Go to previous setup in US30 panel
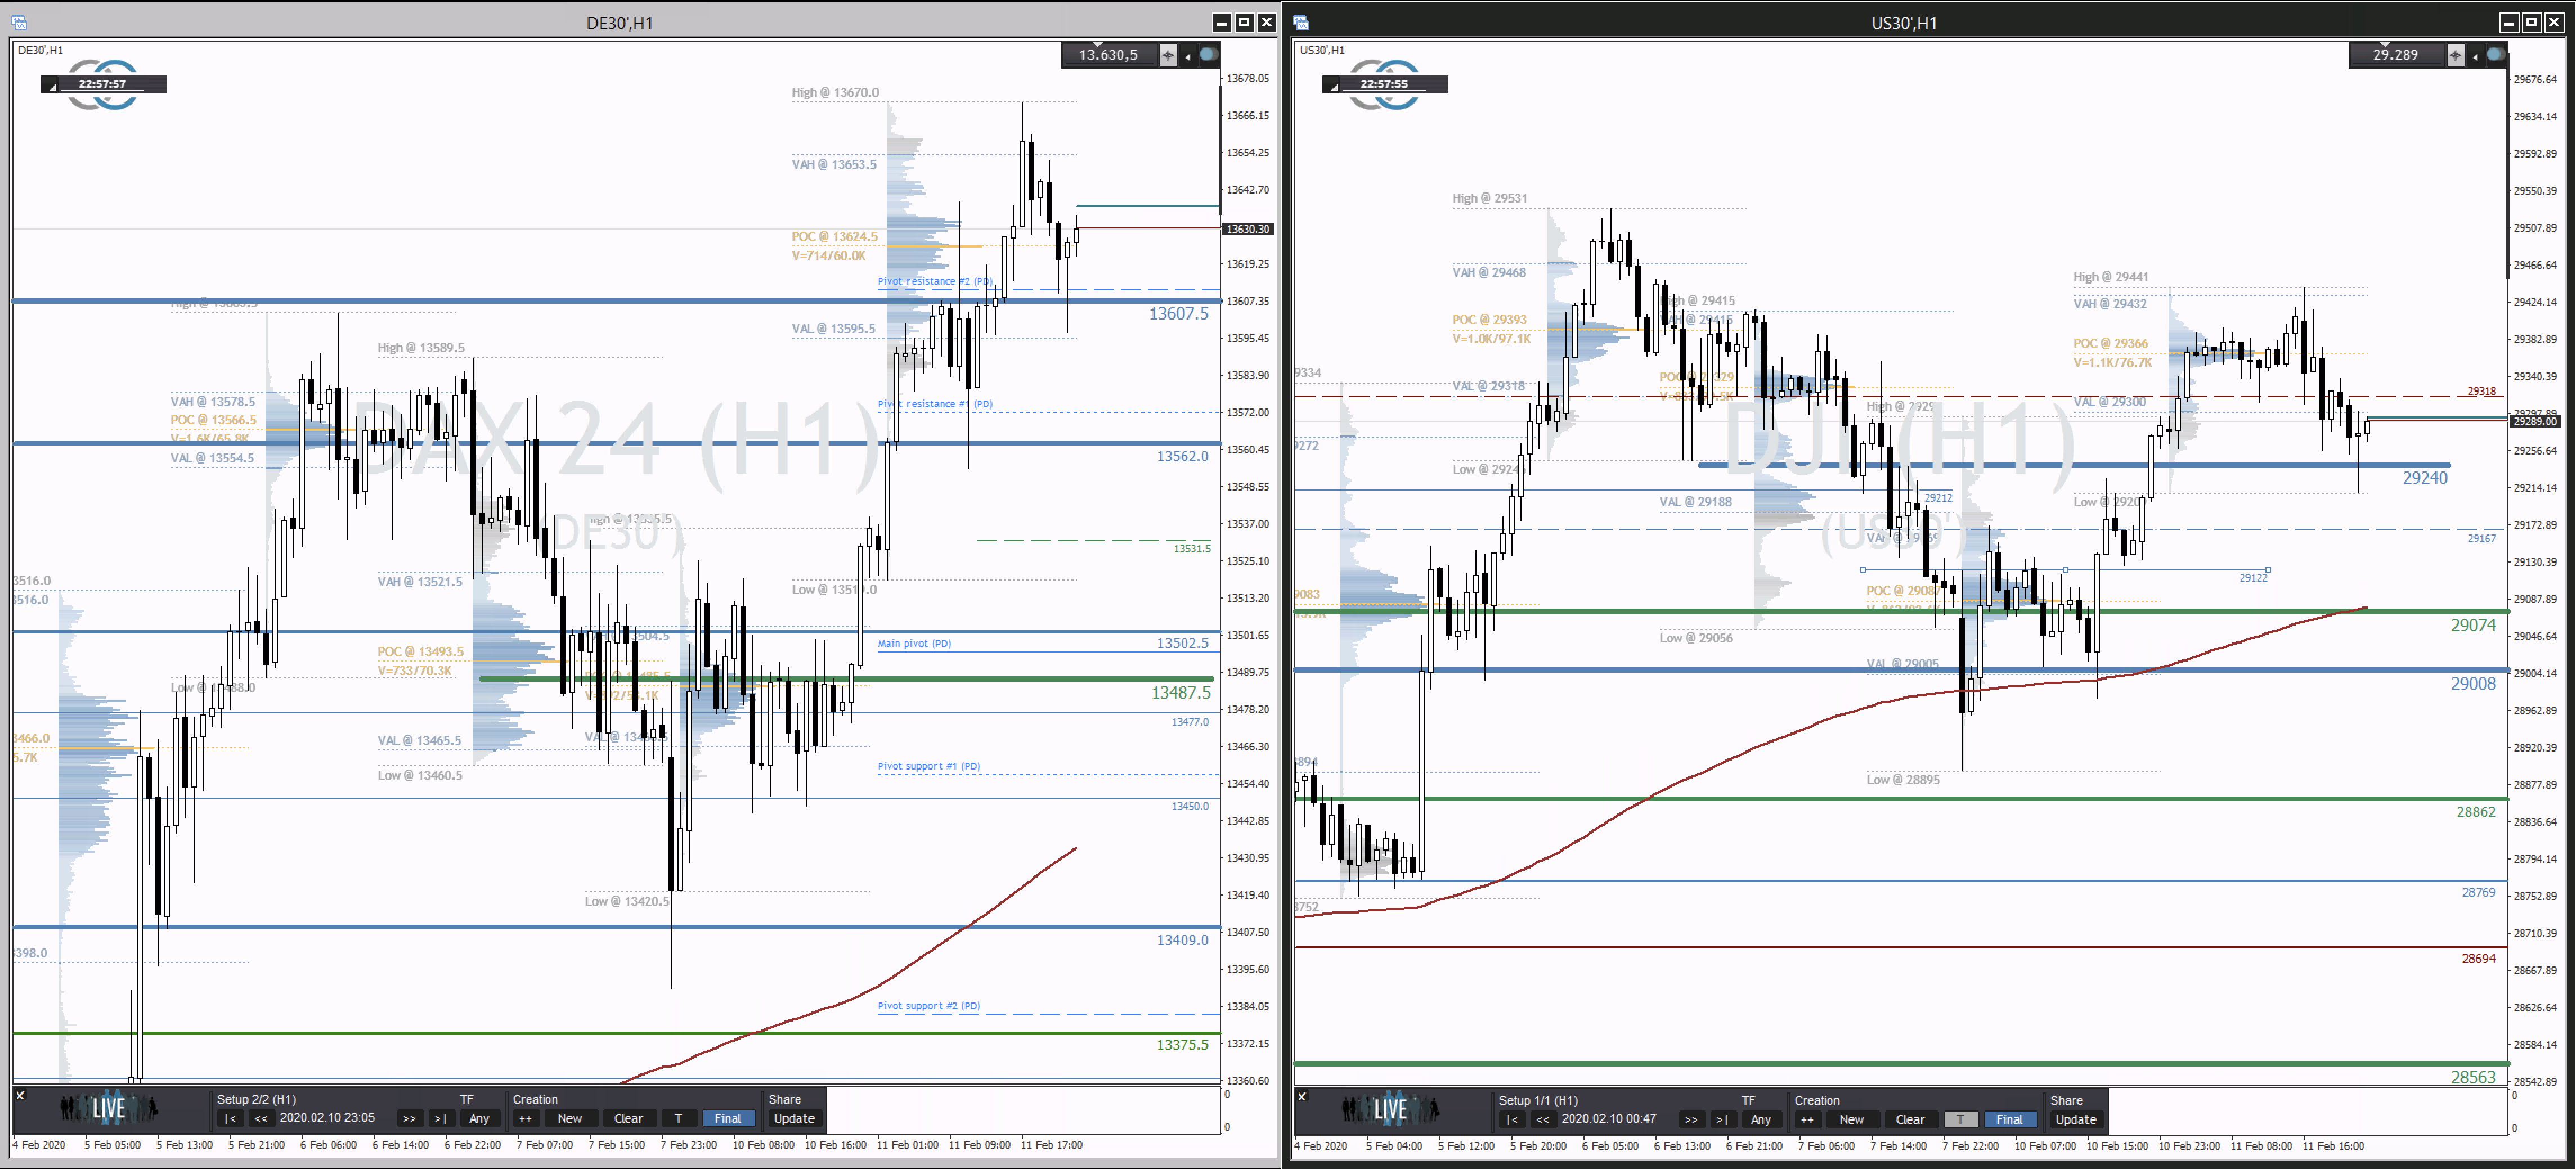This screenshot has height=1169, width=2576. (1543, 1119)
